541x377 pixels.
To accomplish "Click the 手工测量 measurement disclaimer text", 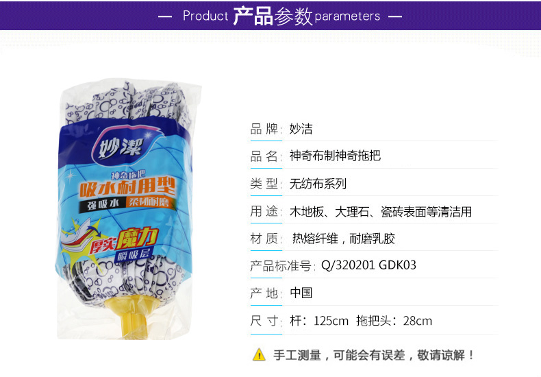I will (x=374, y=355).
